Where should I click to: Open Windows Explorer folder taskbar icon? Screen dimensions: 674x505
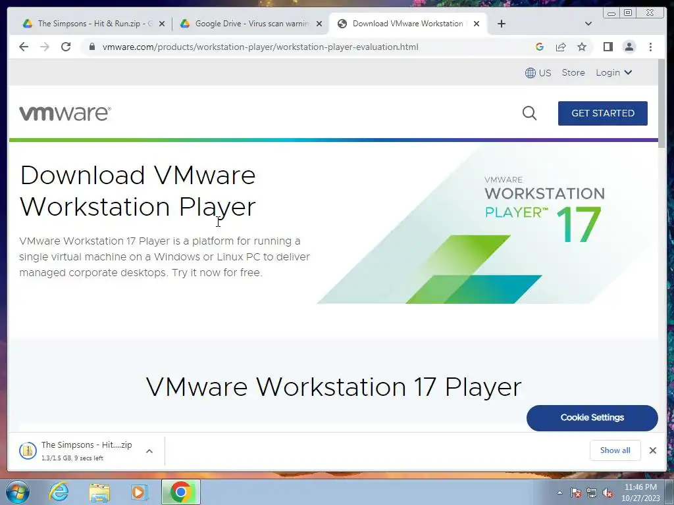(x=99, y=492)
